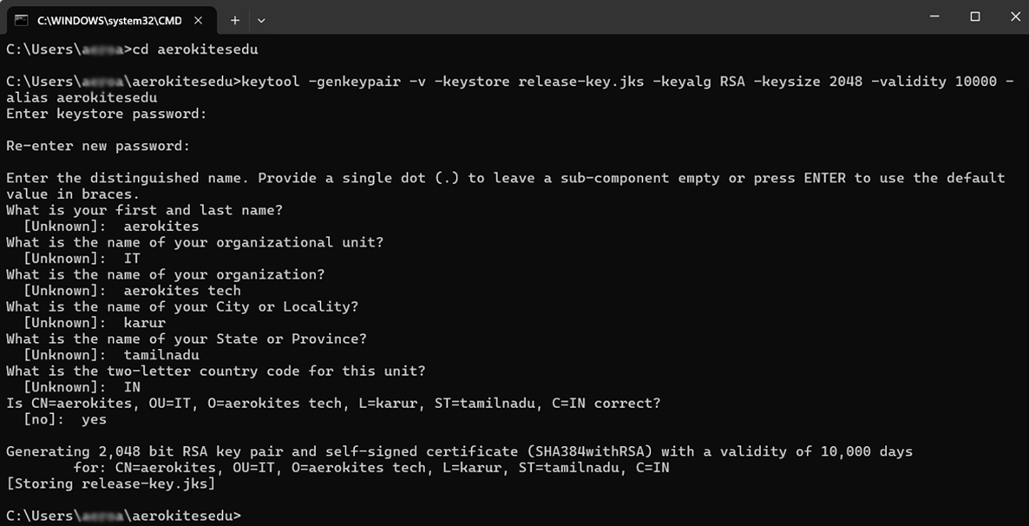The width and height of the screenshot is (1029, 526).
Task: Click the 'karur' city answer
Action: (x=144, y=323)
